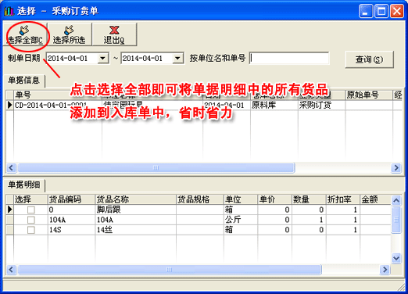Select the 采购订货 cell in the order row

321,105
